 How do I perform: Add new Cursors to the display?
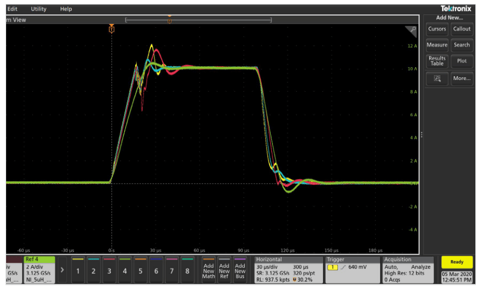pyautogui.click(x=437, y=29)
